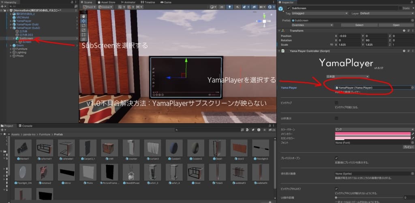Toggle the プレイリストオープン checkbox
Image resolution: width=415 pixels, height=203 pixels.
[336, 158]
